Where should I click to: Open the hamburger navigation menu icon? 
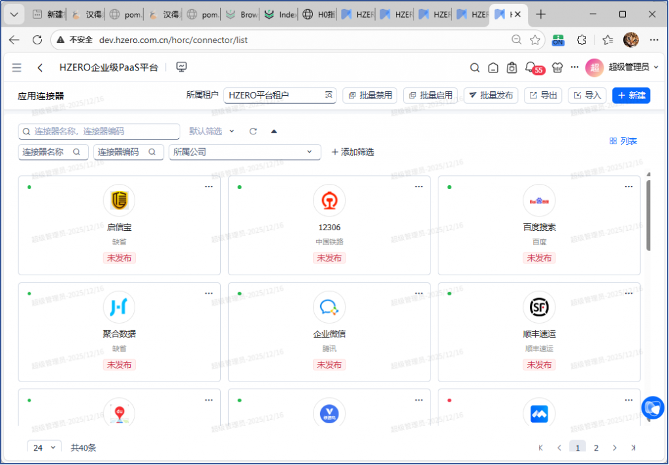point(16,68)
